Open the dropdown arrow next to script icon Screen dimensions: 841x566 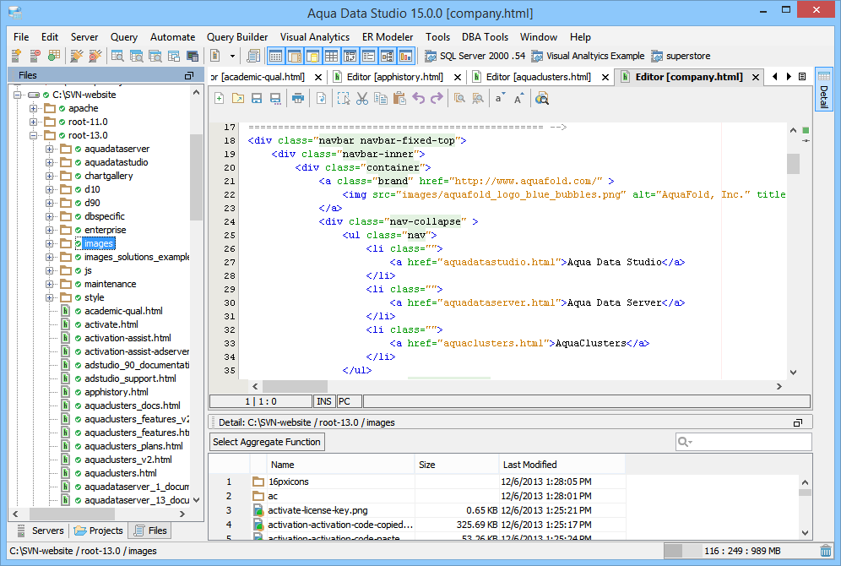pyautogui.click(x=233, y=57)
